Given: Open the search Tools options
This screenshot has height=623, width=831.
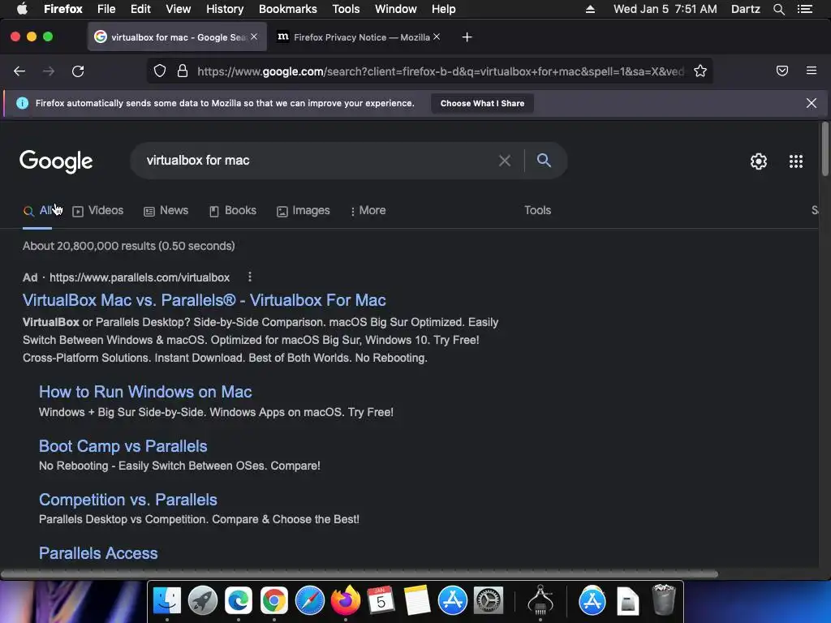Looking at the screenshot, I should (537, 210).
